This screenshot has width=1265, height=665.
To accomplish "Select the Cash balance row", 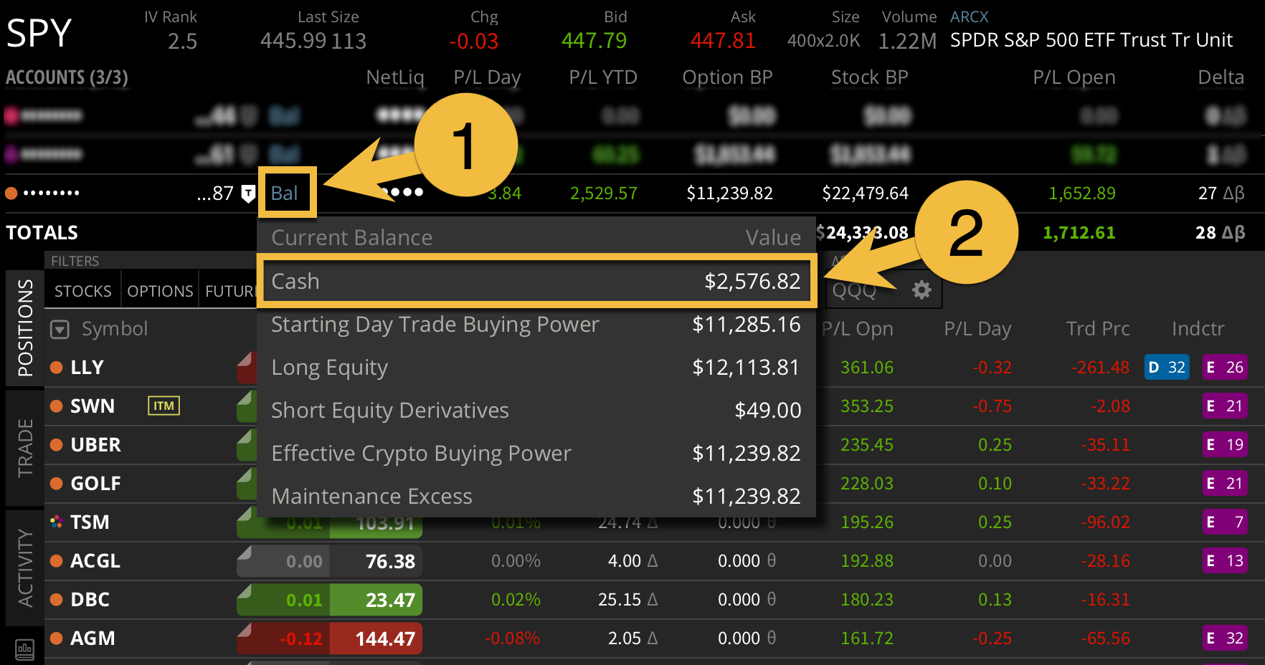I will [x=536, y=281].
